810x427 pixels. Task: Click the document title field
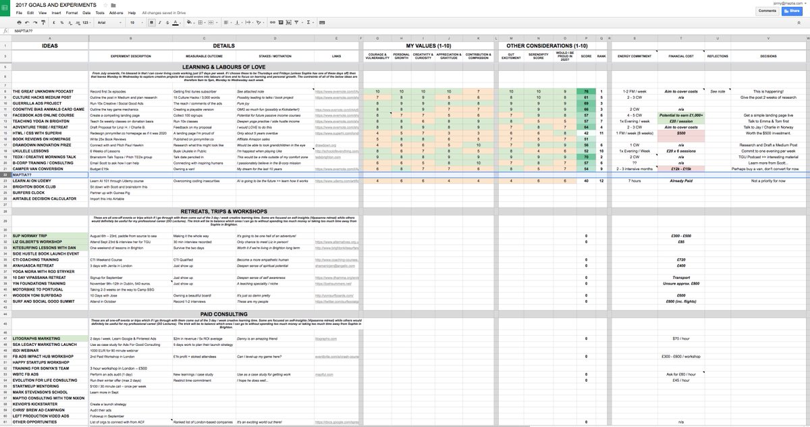point(56,5)
